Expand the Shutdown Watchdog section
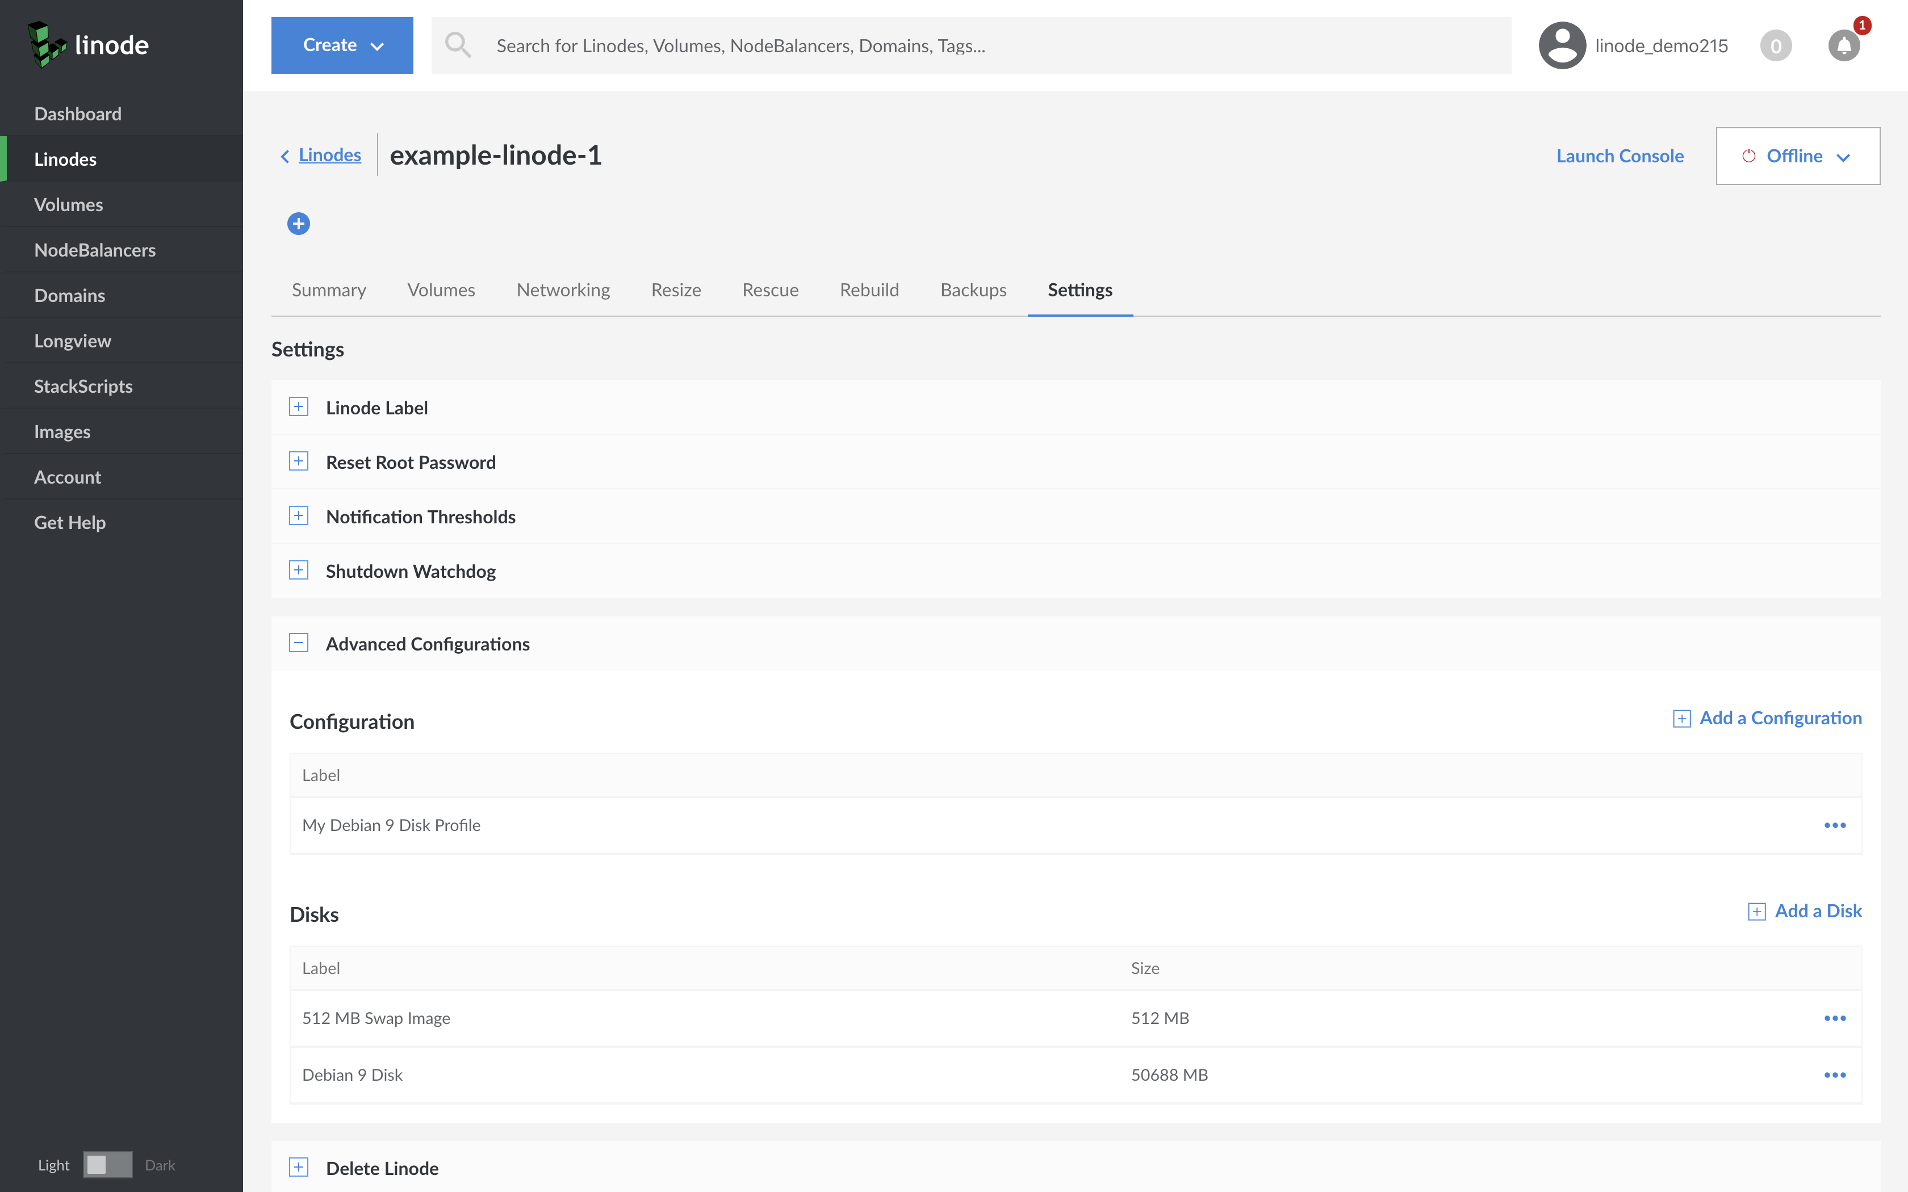This screenshot has width=1908, height=1192. [x=298, y=570]
